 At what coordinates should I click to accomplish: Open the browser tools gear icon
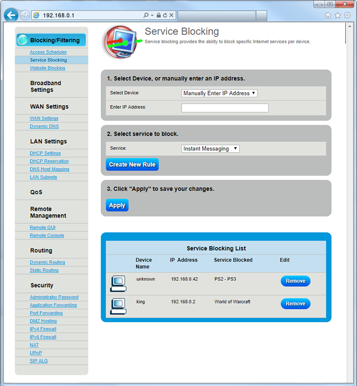pos(347,15)
